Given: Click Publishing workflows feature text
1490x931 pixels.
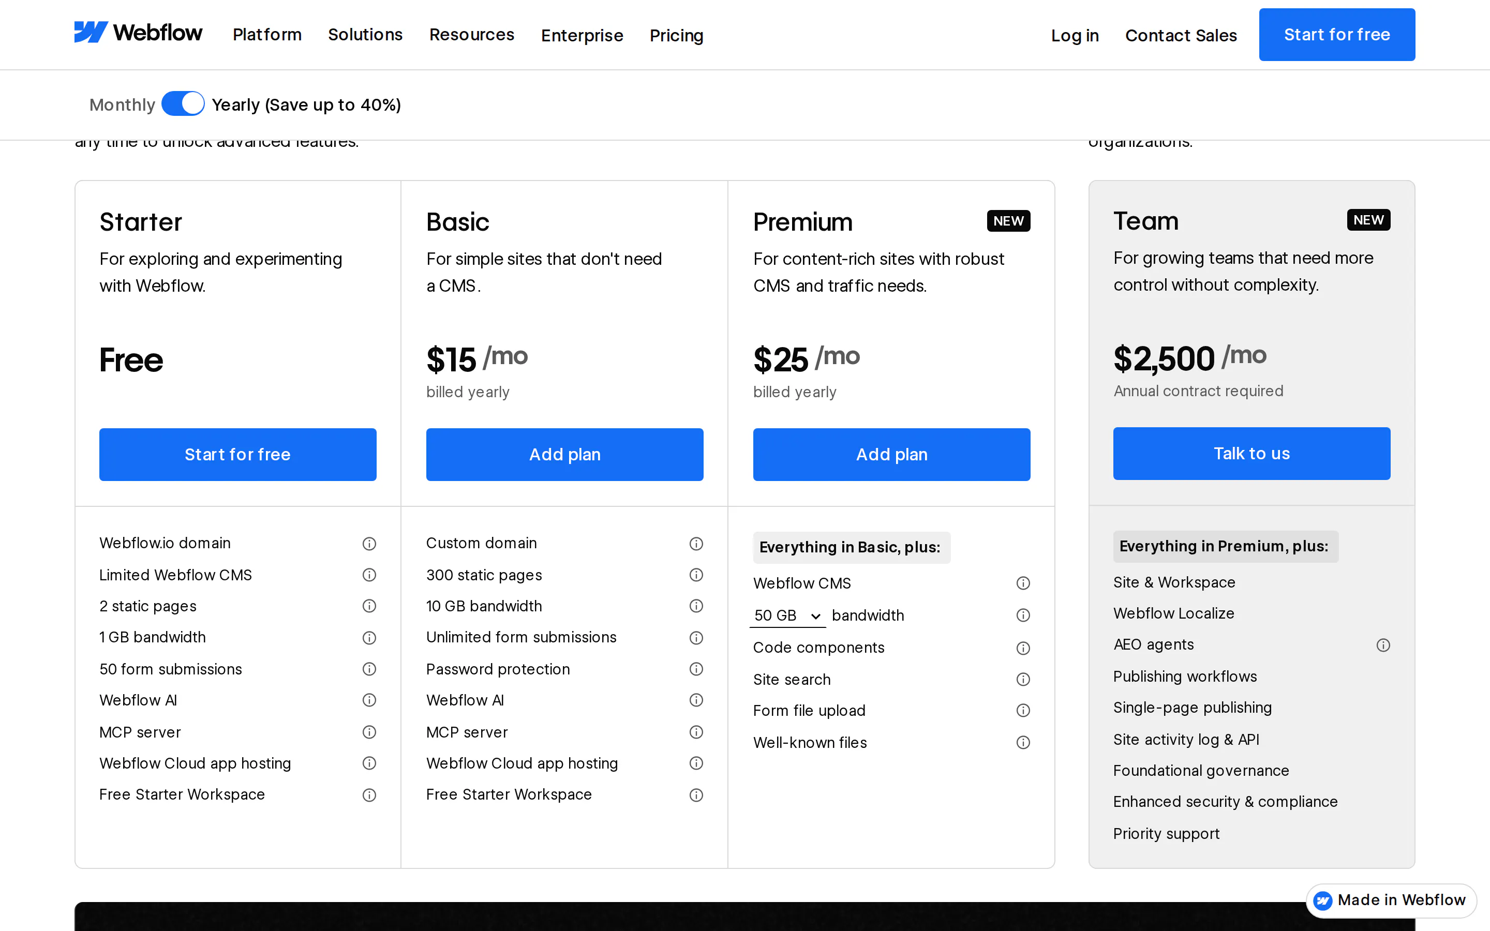Looking at the screenshot, I should pyautogui.click(x=1185, y=677).
